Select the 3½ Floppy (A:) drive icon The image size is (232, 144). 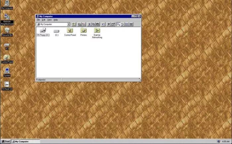[43, 32]
